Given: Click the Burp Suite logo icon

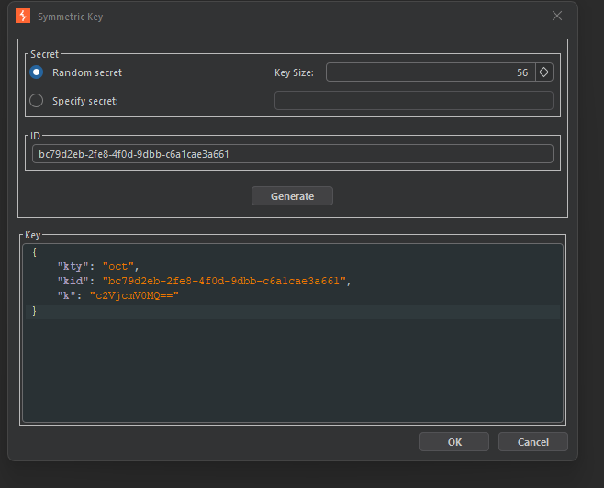Looking at the screenshot, I should point(23,17).
